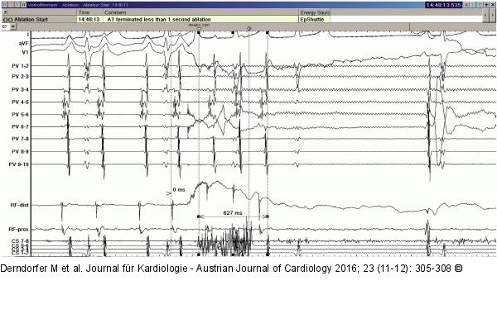Image resolution: width=497 pixels, height=309 pixels.
Task: Select the PV 8-9 channel label
Action: coord(20,151)
